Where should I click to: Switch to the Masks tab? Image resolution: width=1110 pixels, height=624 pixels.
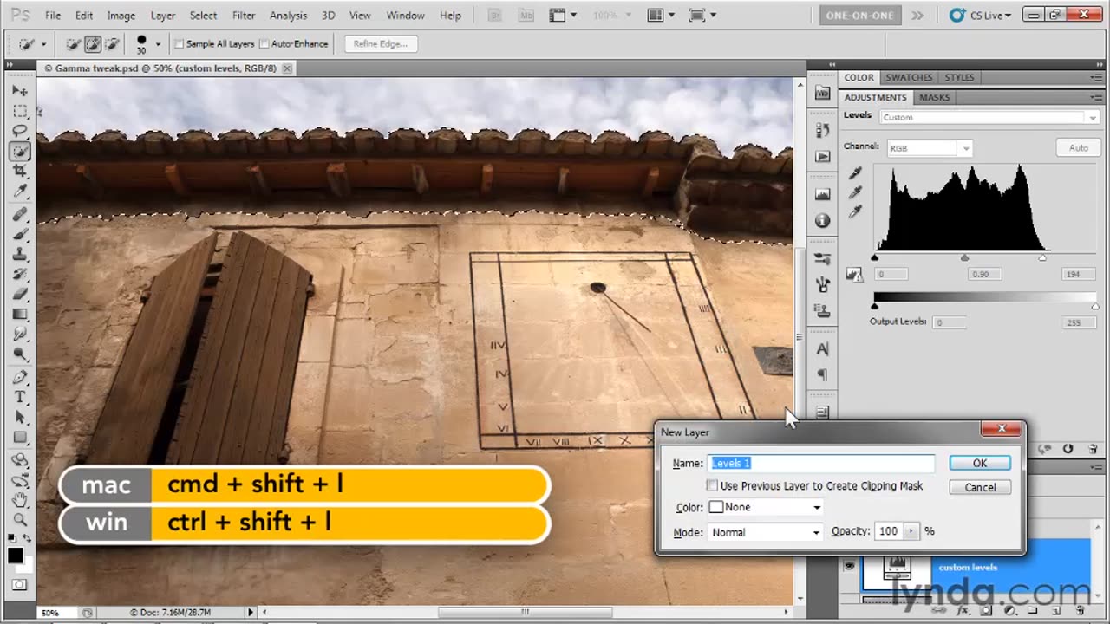click(x=934, y=97)
